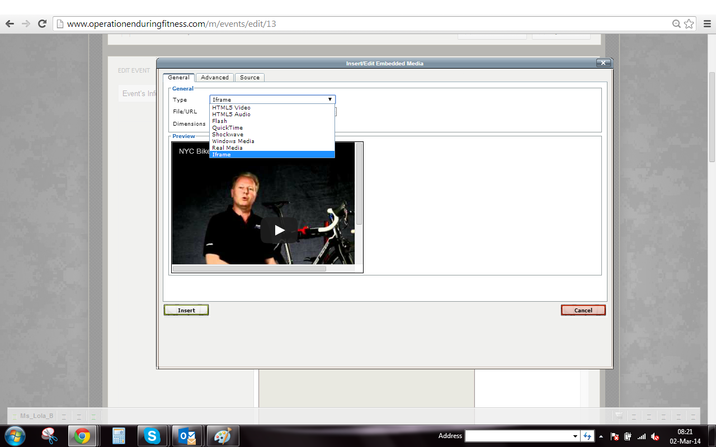Choose HTML5 Video from the Type list

(x=231, y=108)
